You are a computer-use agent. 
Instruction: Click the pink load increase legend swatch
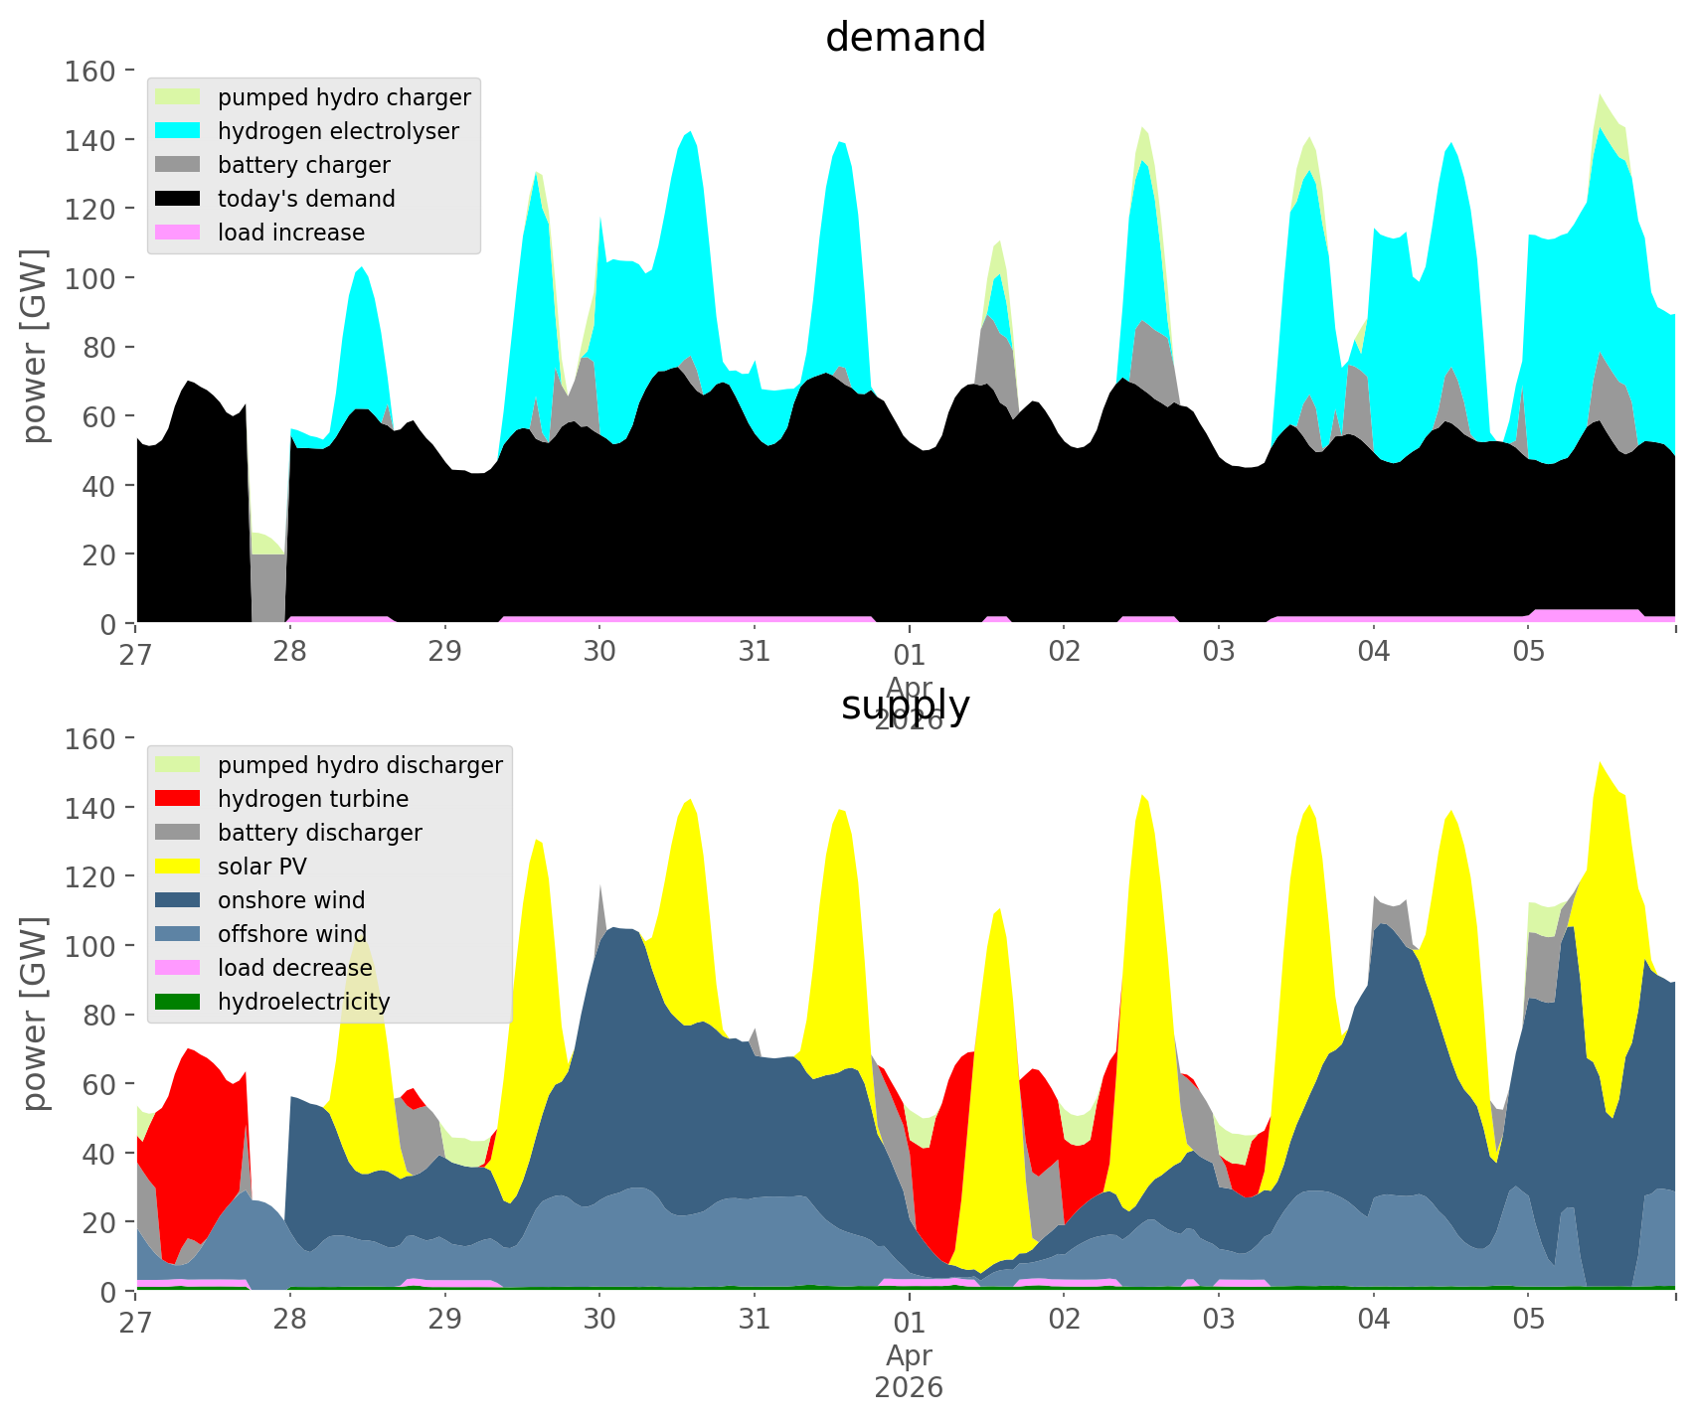pos(178,233)
